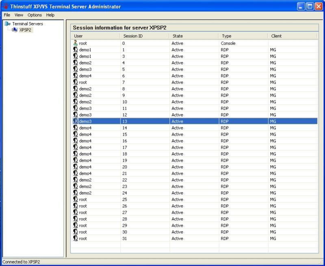325x266 pixels.
Task: Click user icon for session 10
Action: click(x=76, y=102)
